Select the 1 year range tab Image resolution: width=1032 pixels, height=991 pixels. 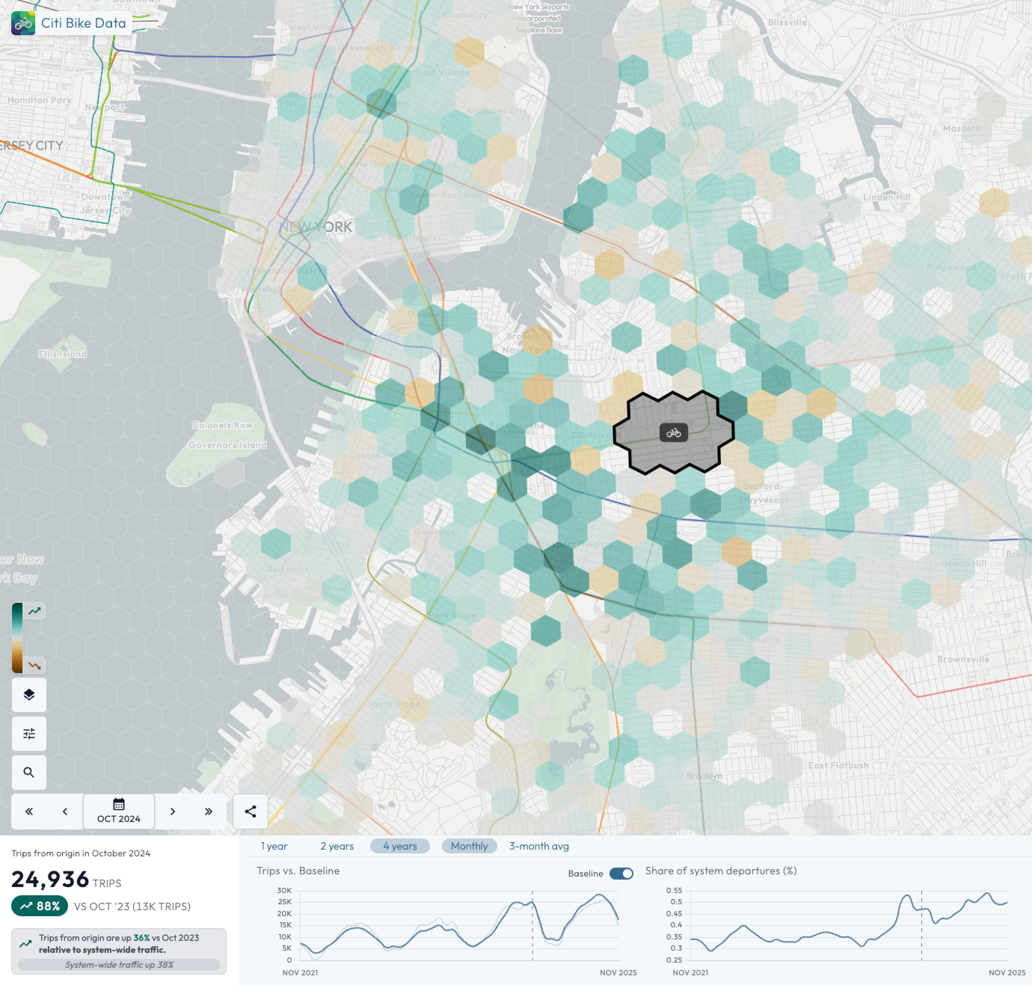[274, 846]
